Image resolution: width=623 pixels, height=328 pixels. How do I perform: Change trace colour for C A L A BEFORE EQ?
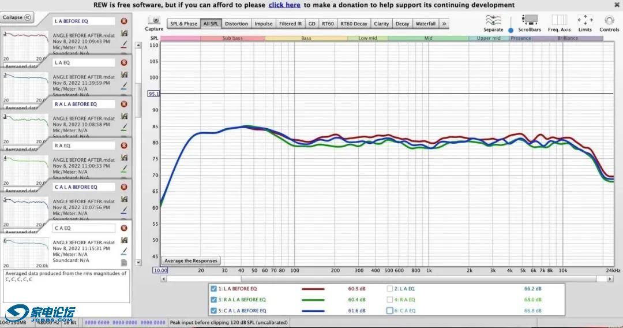click(x=125, y=210)
